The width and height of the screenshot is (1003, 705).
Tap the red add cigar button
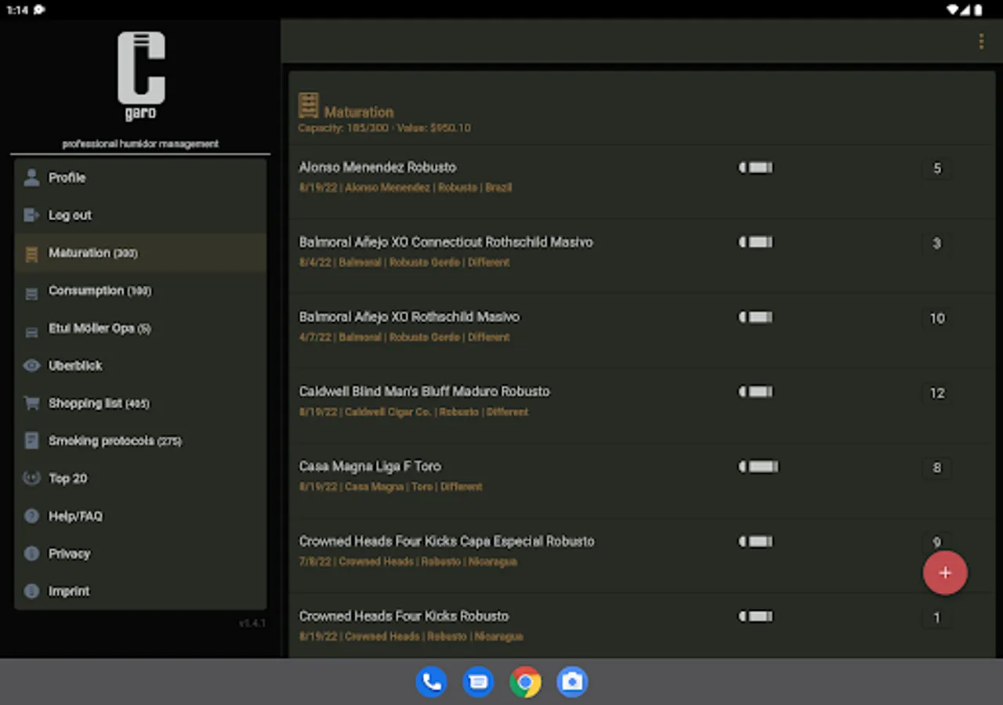pos(945,573)
